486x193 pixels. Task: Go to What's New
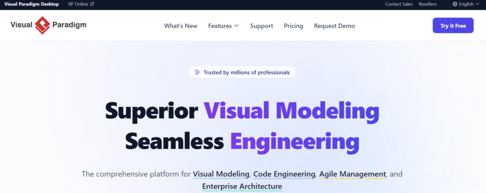[x=181, y=26]
